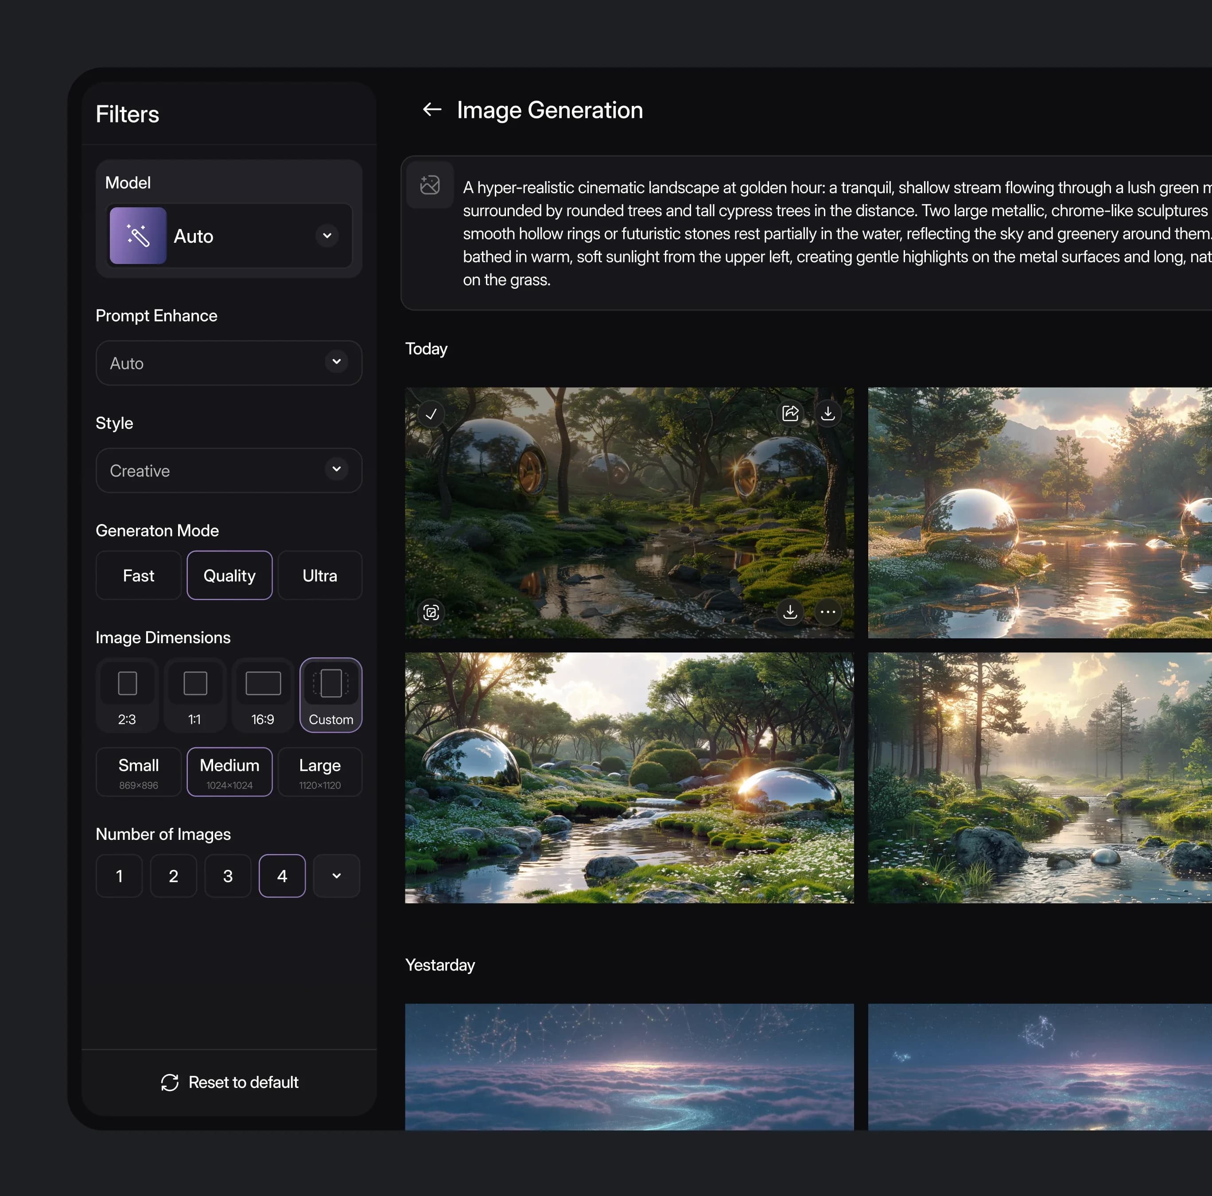Select Large 1120×1120 size
The image size is (1212, 1196).
click(x=320, y=772)
